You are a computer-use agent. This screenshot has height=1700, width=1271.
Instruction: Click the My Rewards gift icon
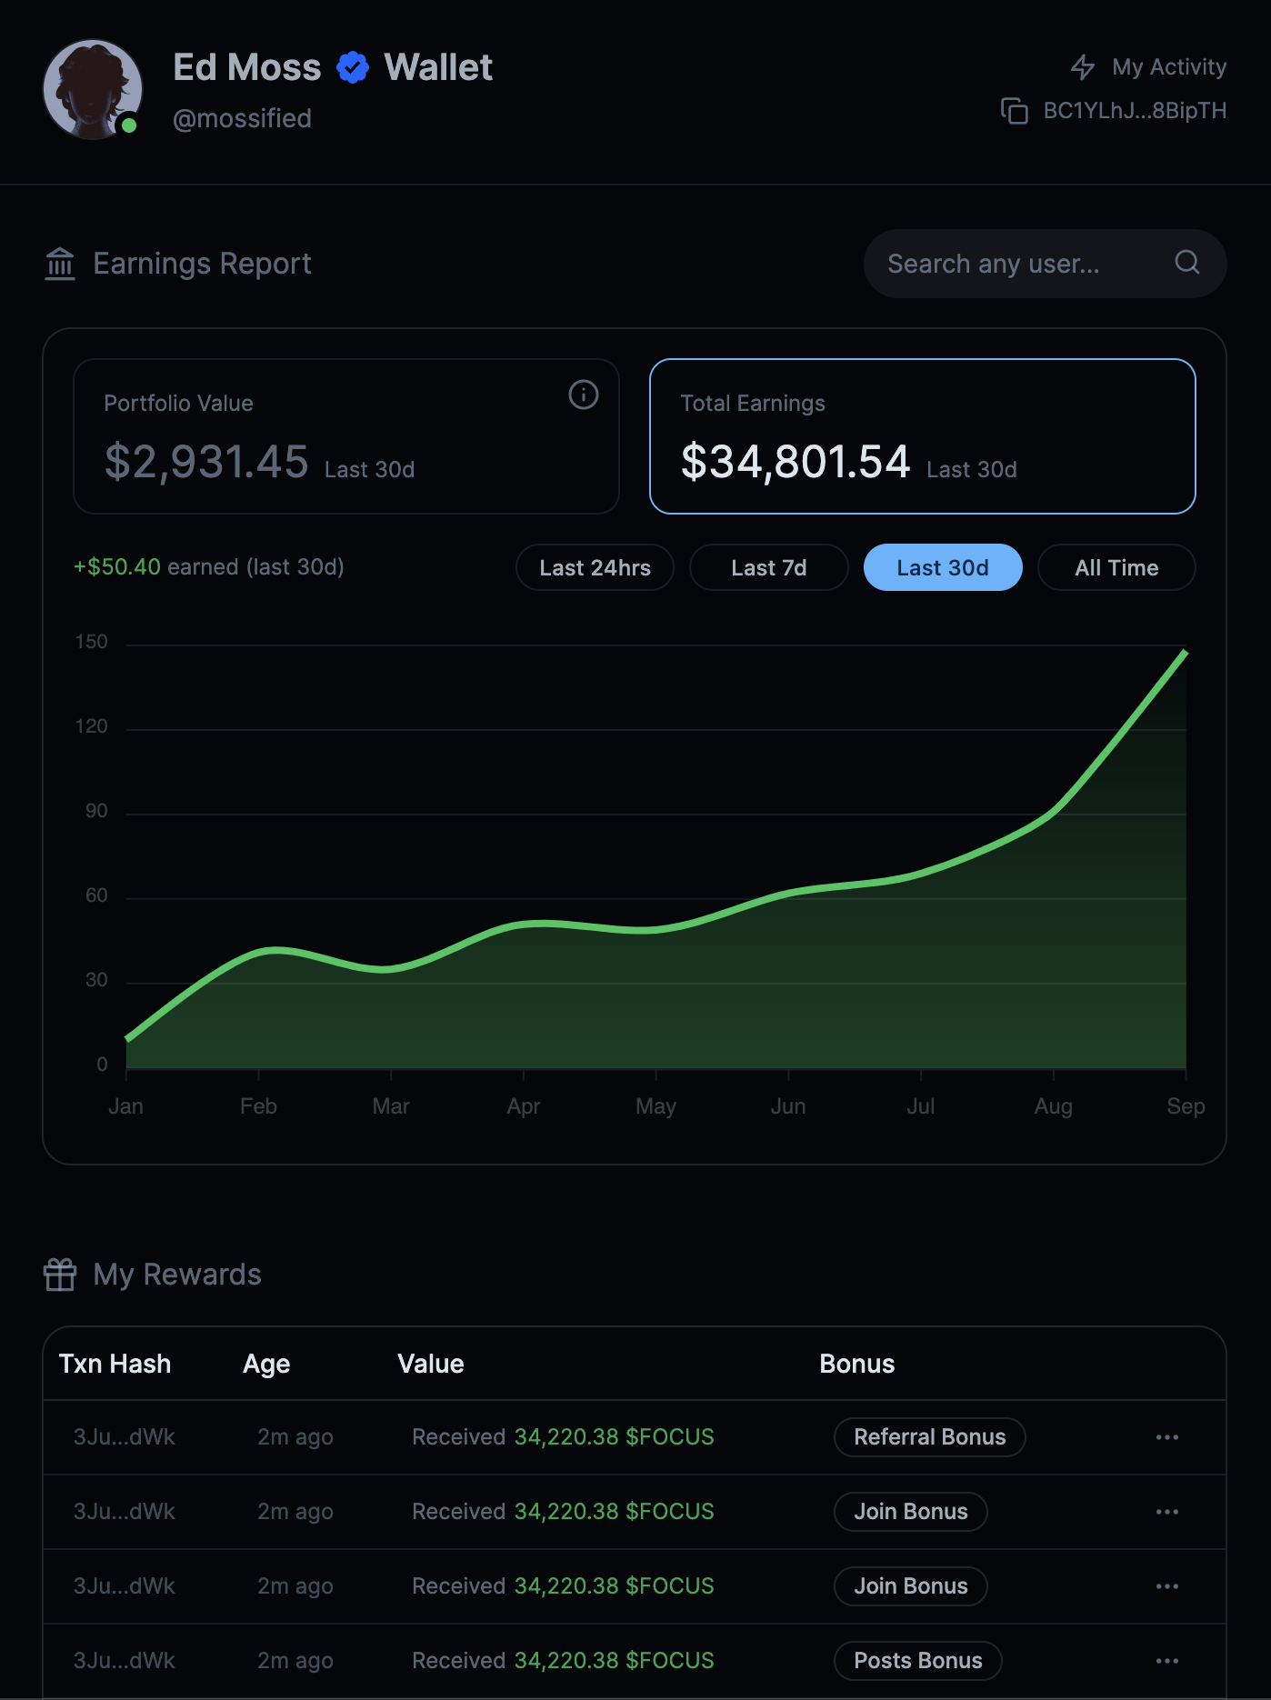coord(60,1275)
